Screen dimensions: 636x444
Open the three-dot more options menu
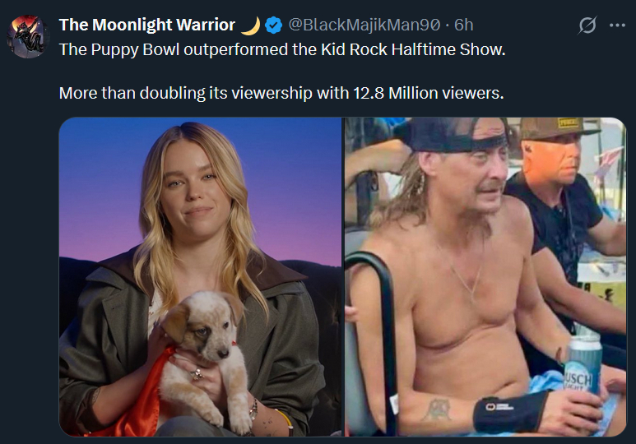pos(617,25)
